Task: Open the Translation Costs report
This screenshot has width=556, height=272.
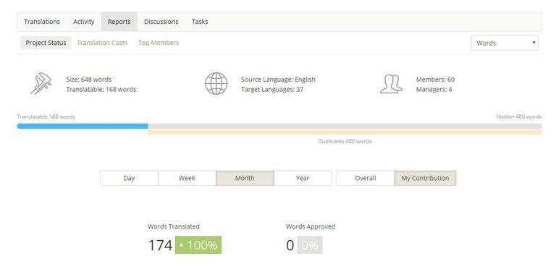Action: [102, 43]
